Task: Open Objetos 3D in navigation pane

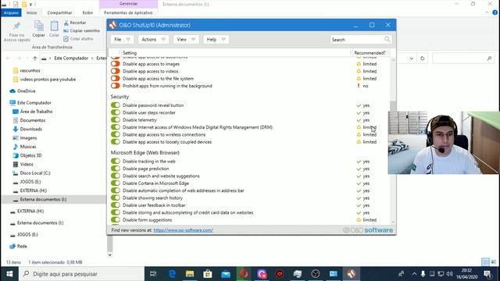Action: click(x=27, y=155)
